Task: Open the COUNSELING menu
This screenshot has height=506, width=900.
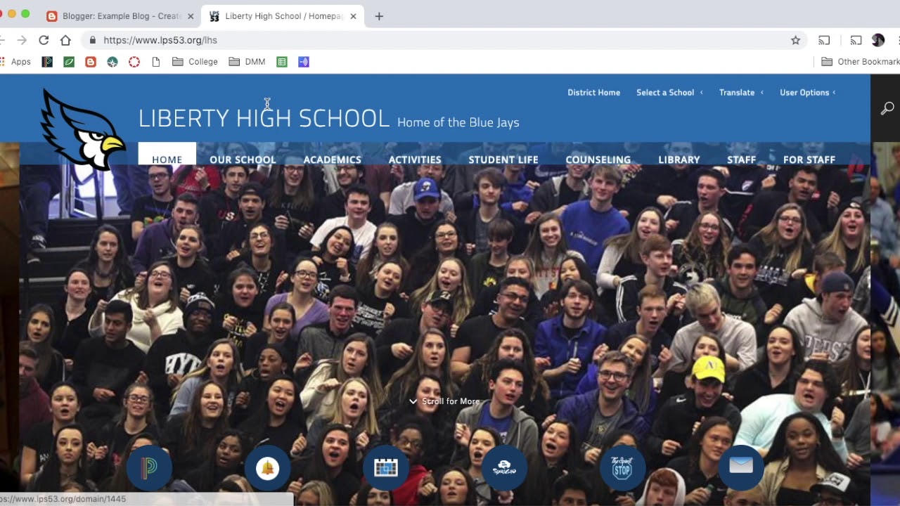Action: point(598,160)
